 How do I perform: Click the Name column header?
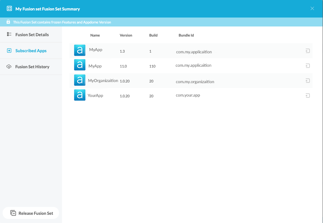tap(95, 35)
